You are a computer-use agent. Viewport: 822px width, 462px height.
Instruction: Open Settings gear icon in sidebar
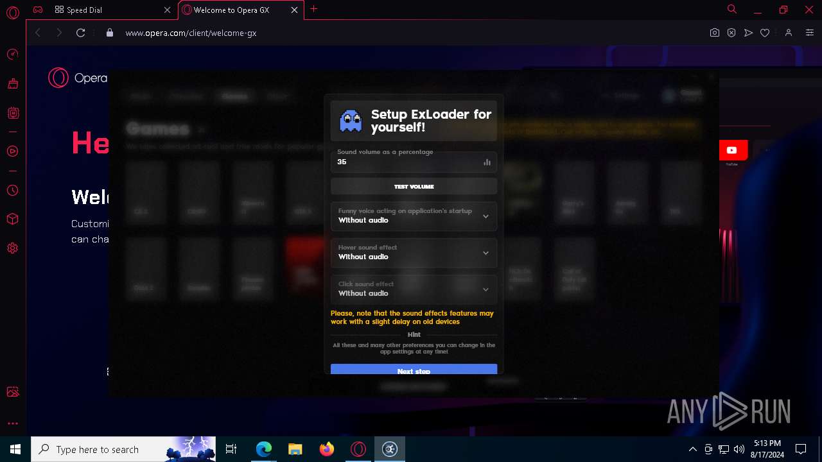click(12, 248)
